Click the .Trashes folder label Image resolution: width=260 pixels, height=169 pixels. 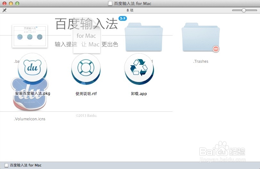201,61
